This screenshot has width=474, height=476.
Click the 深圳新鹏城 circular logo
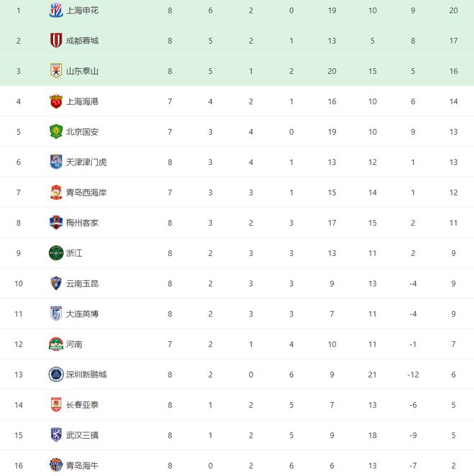click(x=56, y=374)
